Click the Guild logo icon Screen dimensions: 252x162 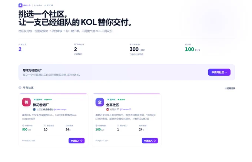20,5
